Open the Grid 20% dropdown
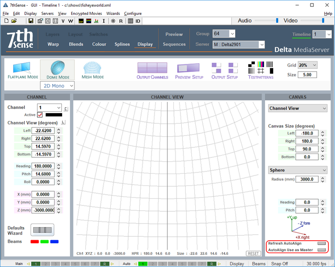 (x=307, y=65)
